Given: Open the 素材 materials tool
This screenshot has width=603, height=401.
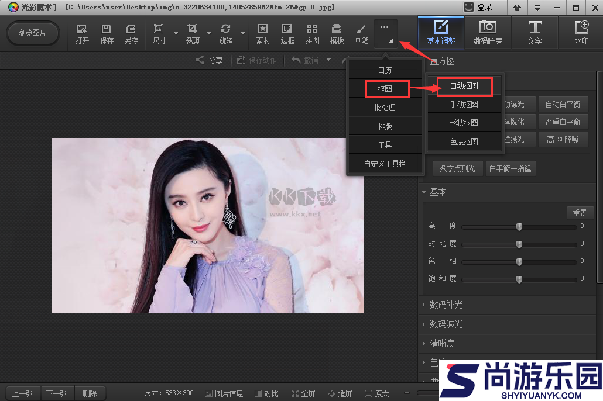Looking at the screenshot, I should tap(263, 34).
